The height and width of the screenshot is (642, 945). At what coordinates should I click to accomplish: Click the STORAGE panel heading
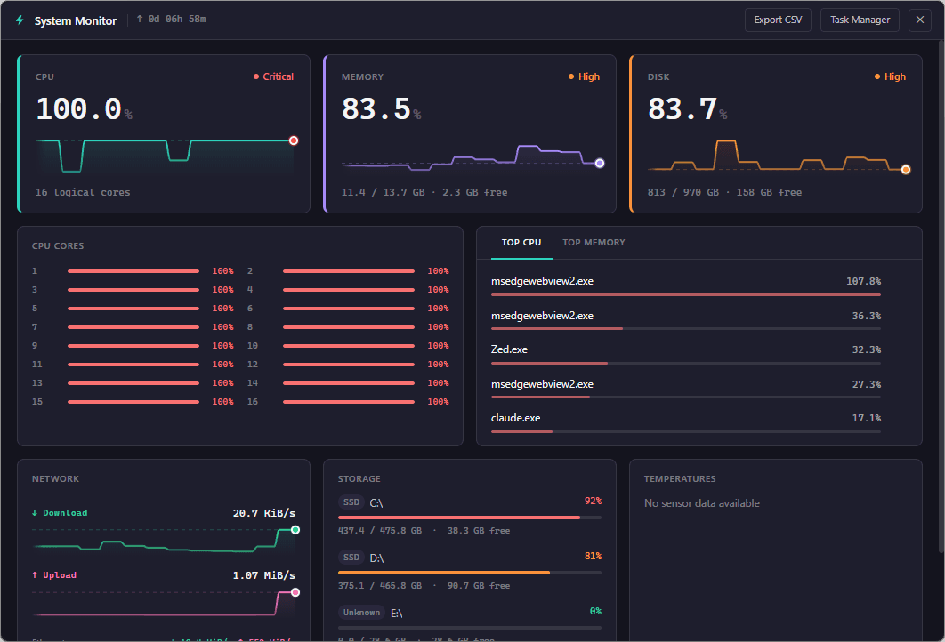(359, 478)
